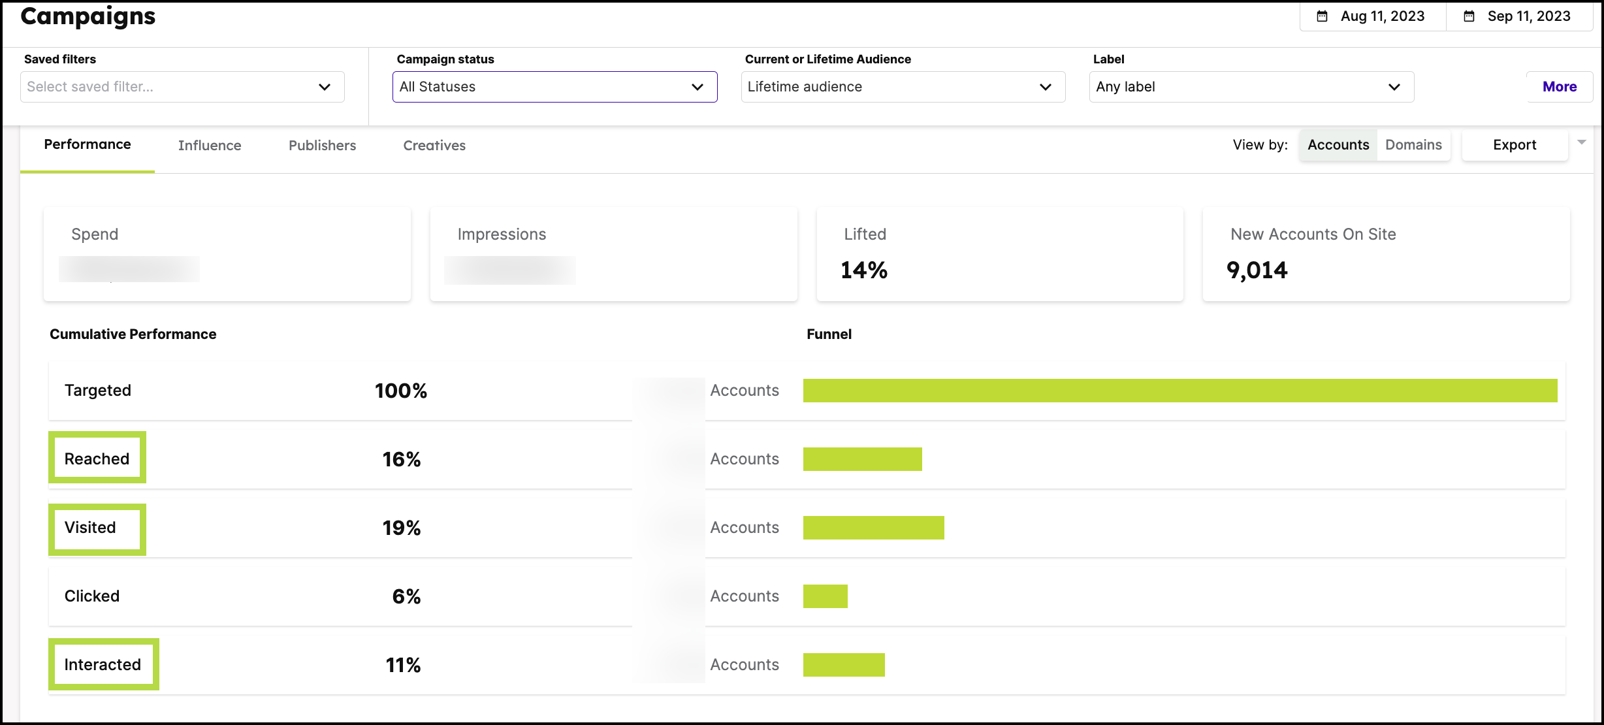Click the chevron on the Lifetime audience selector
1604x725 pixels.
(x=1045, y=86)
